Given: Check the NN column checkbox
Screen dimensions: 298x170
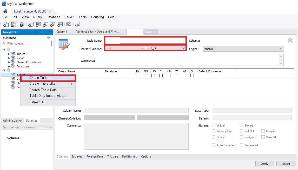Looking at the screenshot, I should [145, 75].
